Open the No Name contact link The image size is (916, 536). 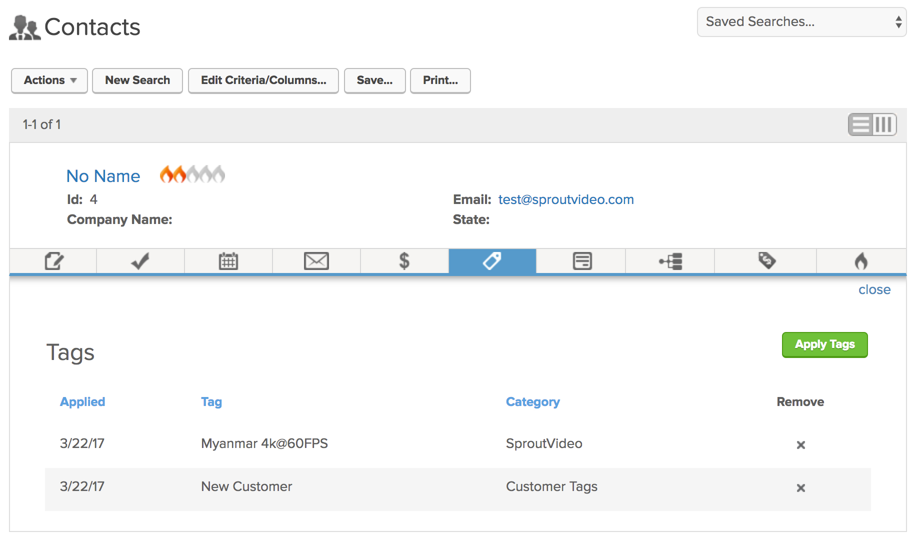103,176
